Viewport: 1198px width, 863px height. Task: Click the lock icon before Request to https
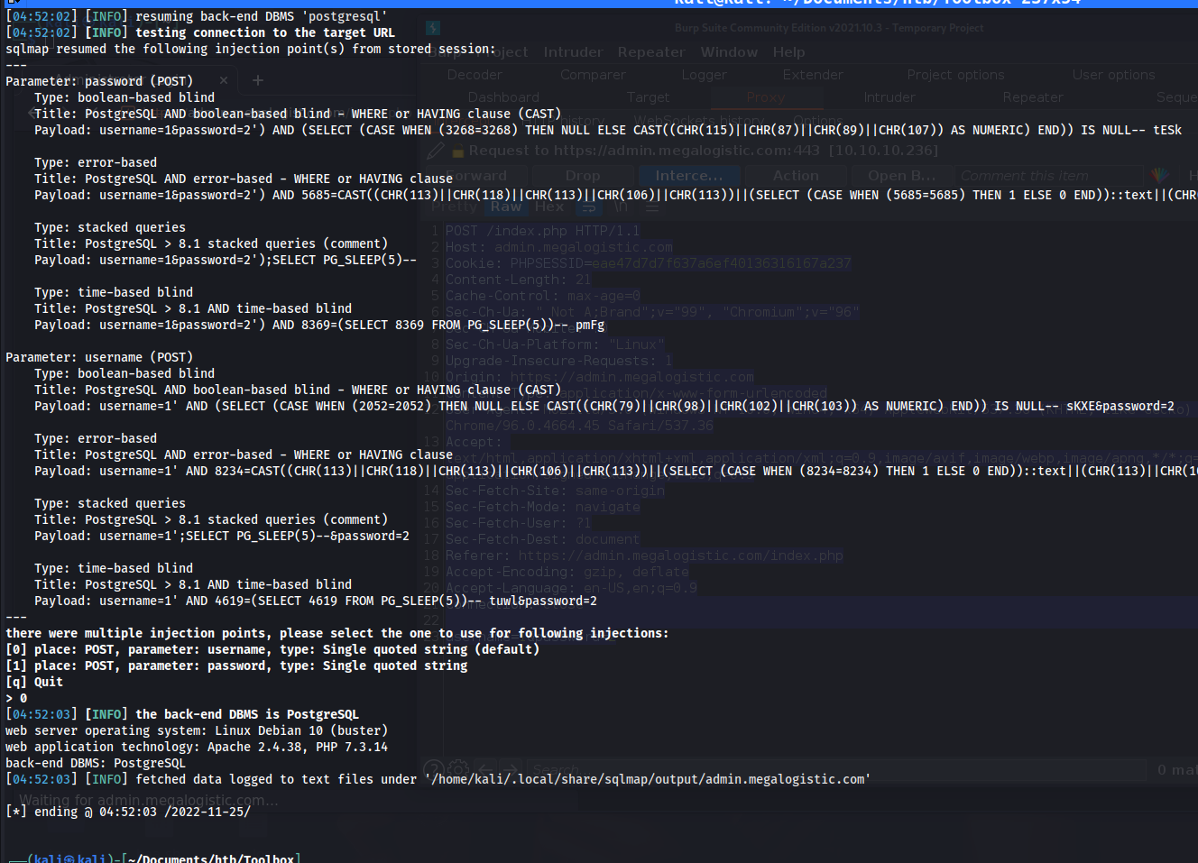458,151
